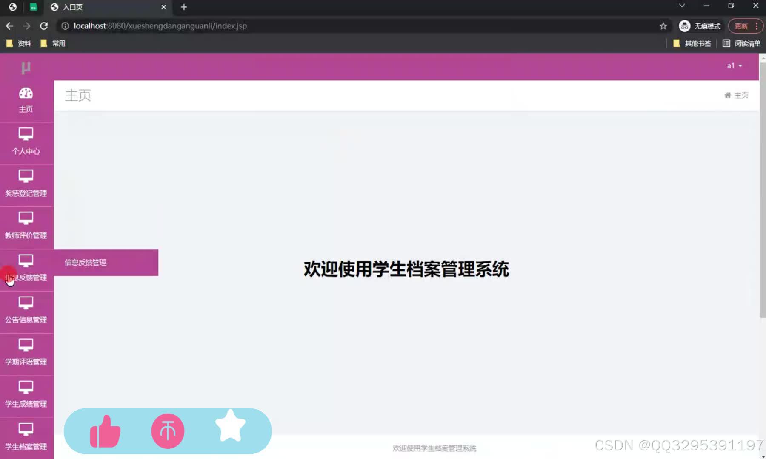Click the 无痕模式 incognito indicator

tap(700, 26)
